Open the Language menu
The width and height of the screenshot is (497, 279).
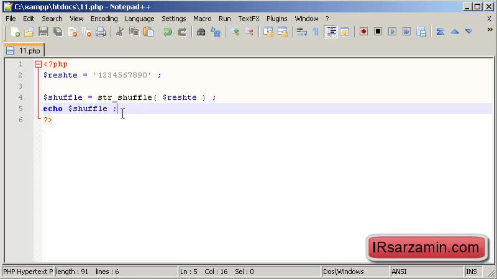coord(139,19)
